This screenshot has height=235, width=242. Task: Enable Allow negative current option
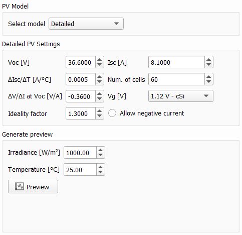pyautogui.click(x=112, y=113)
